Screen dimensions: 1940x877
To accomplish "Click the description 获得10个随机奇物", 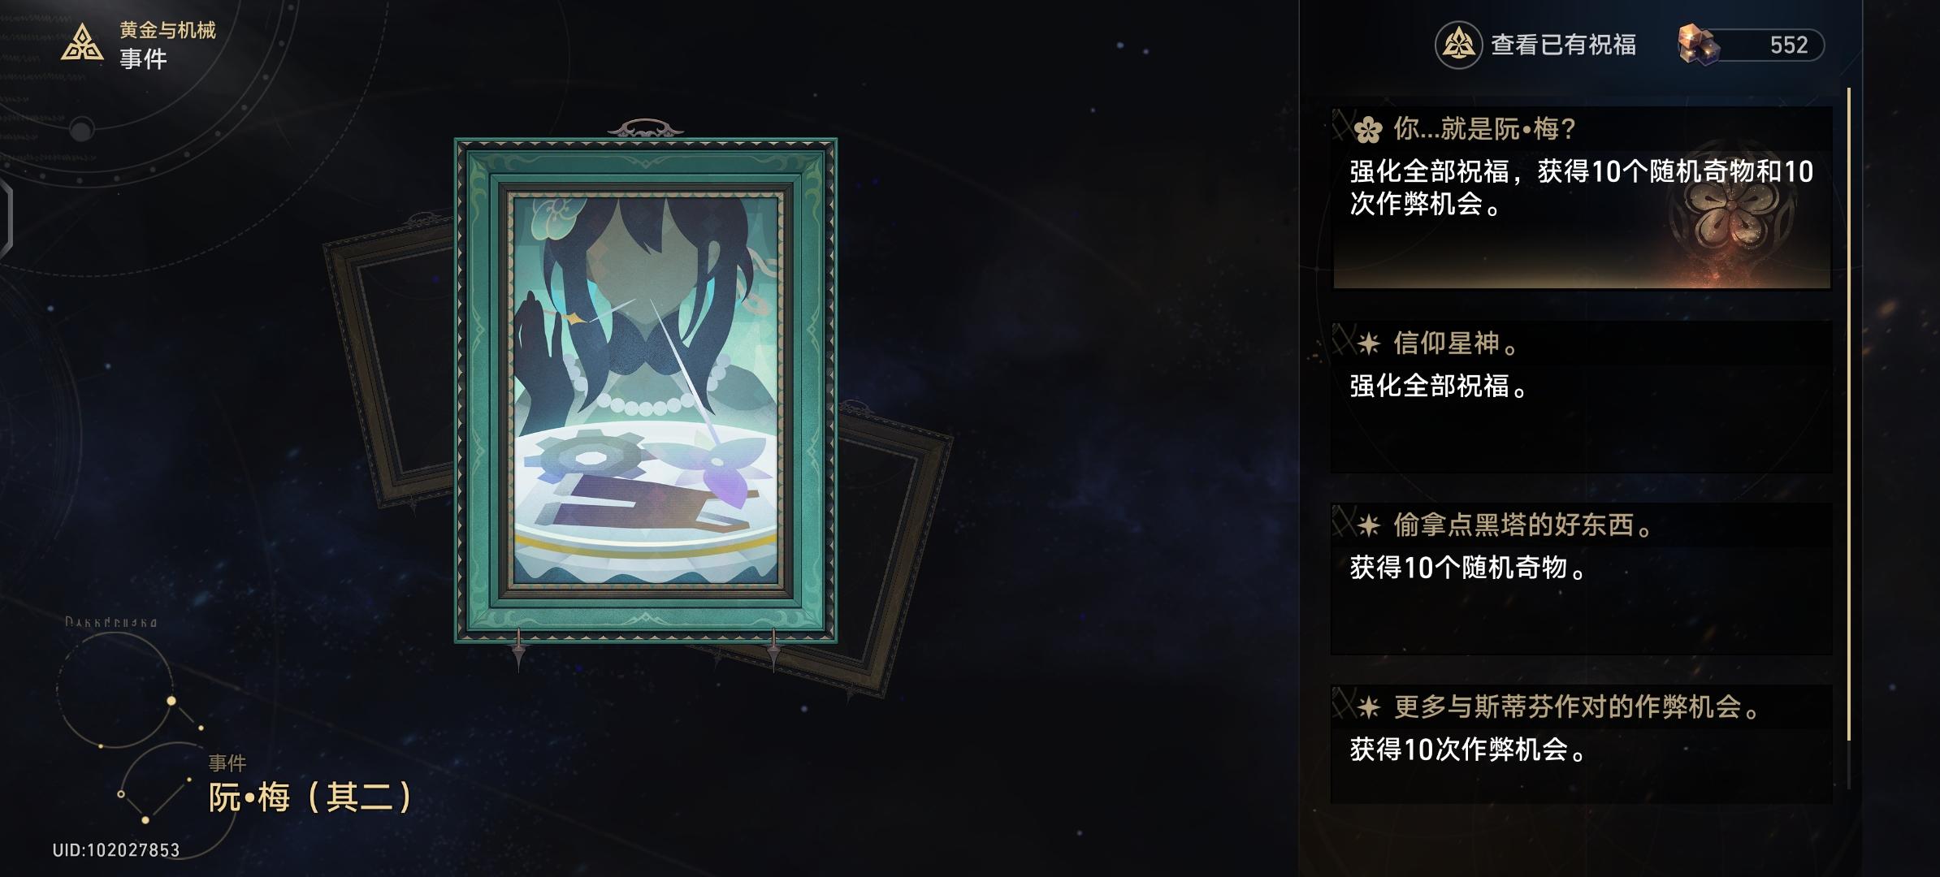I will point(1467,568).
